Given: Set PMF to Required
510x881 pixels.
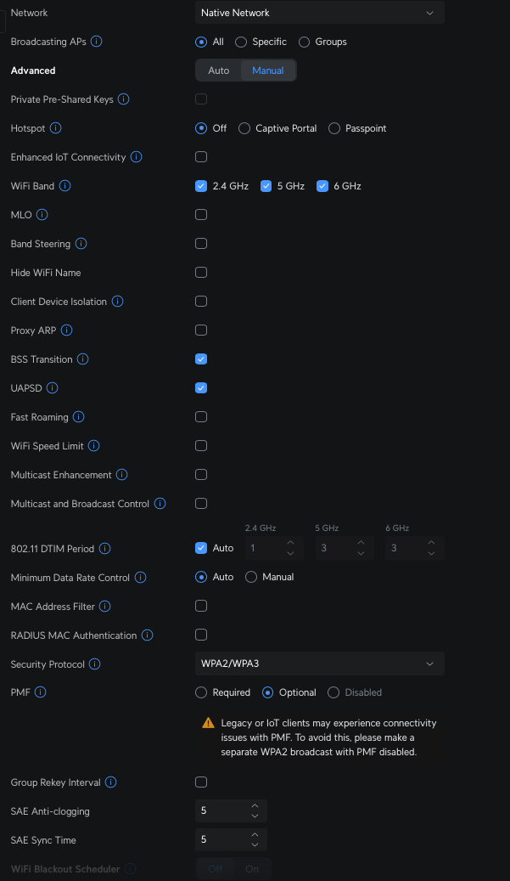Looking at the screenshot, I should (201, 692).
